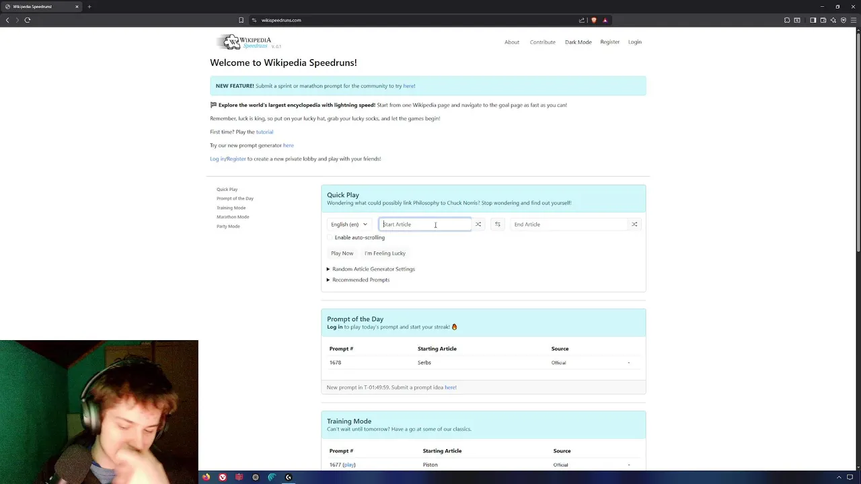Screen dimensions: 861x484
Task: Toggle Dark Mode
Action: [578, 42]
